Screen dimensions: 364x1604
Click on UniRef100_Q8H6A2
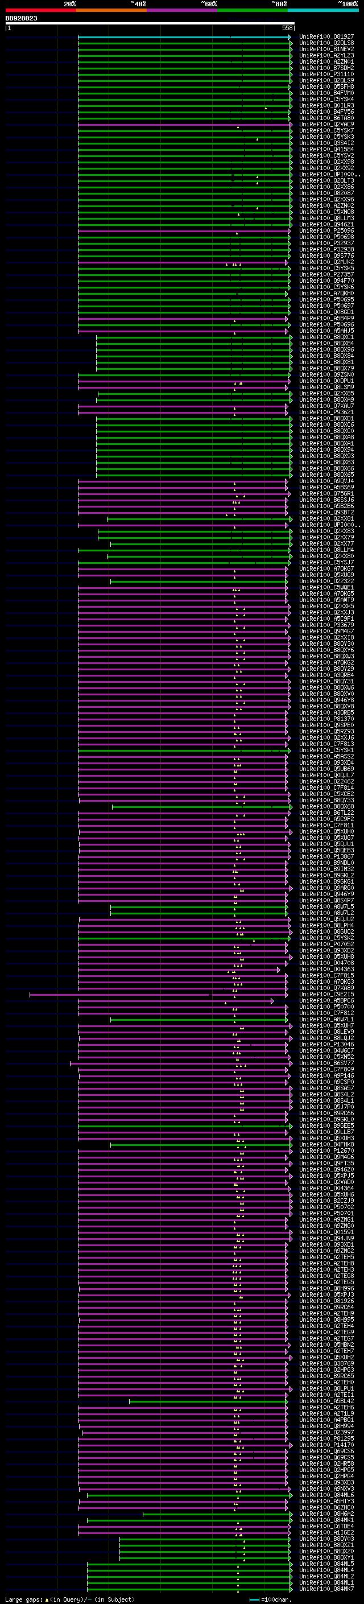(326, 1514)
